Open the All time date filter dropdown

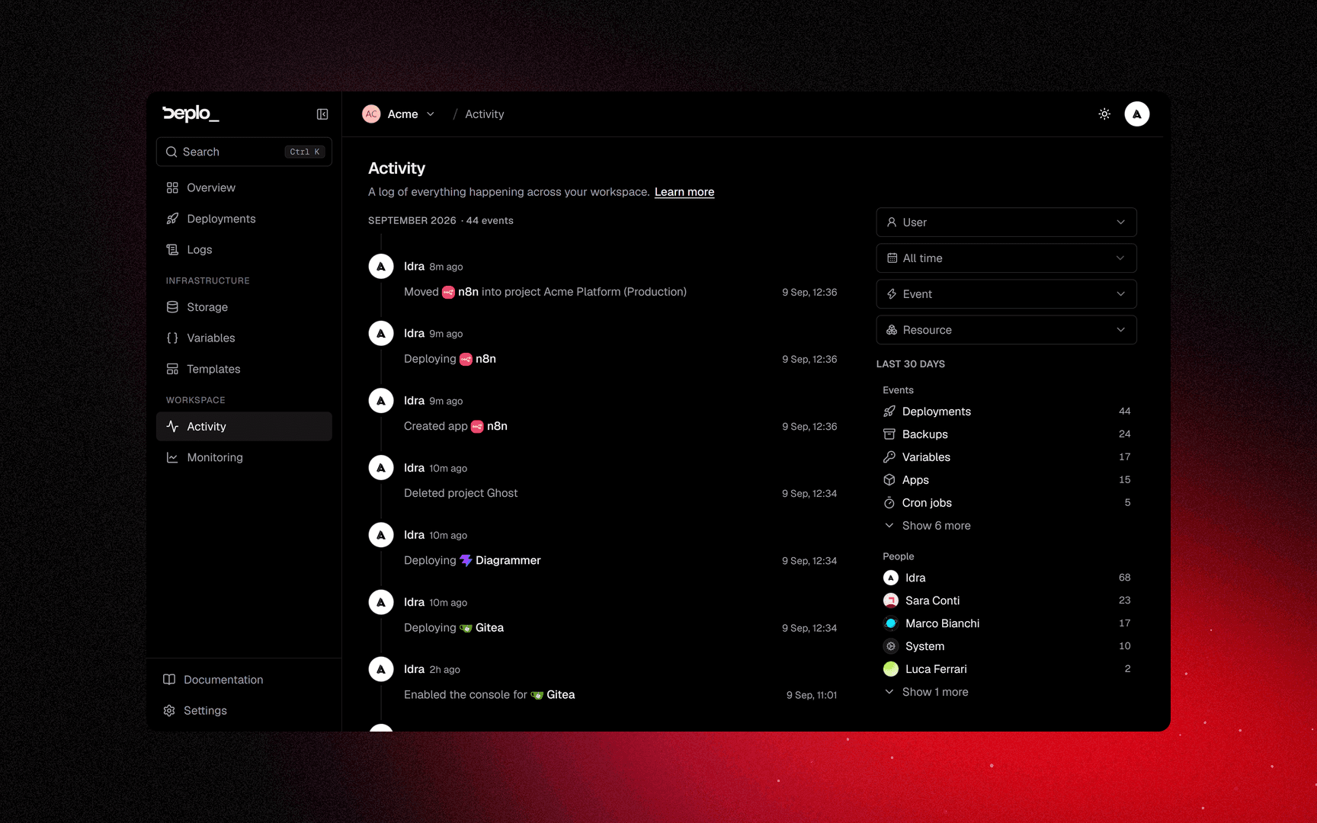click(x=1006, y=258)
